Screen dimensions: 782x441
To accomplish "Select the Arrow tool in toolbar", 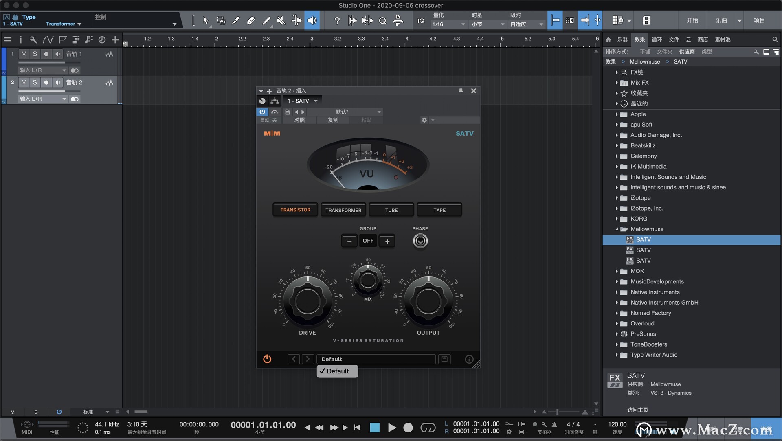I will (205, 20).
